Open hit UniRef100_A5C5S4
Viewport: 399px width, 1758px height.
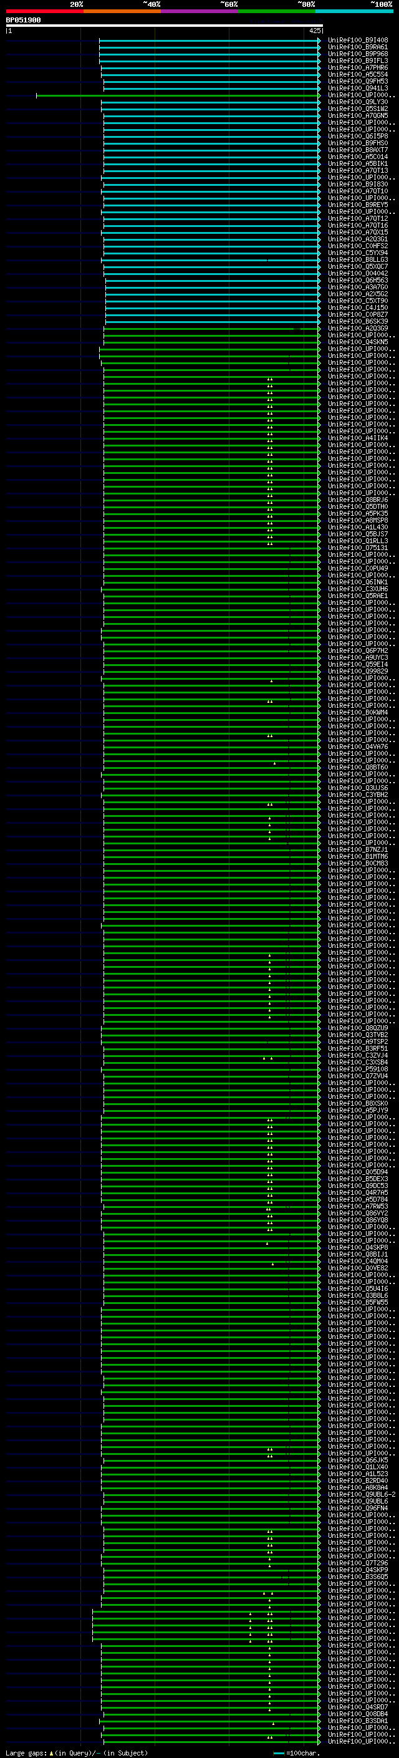[358, 74]
